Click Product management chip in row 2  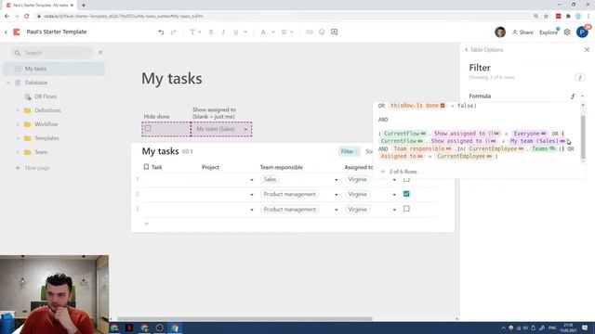[x=289, y=194]
